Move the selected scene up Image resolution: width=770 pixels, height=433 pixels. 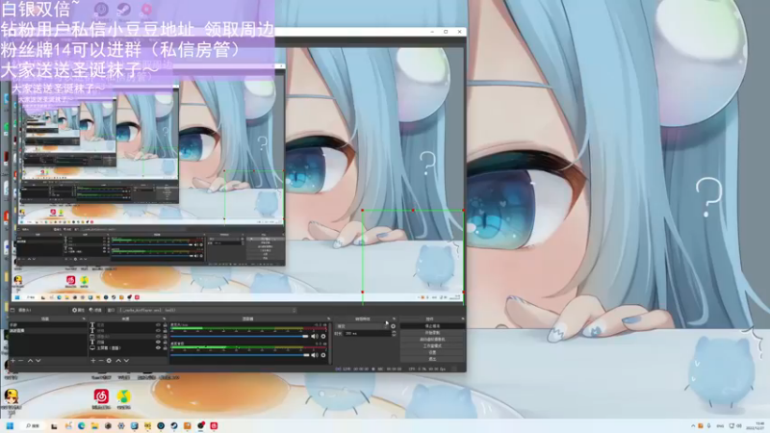(x=30, y=361)
